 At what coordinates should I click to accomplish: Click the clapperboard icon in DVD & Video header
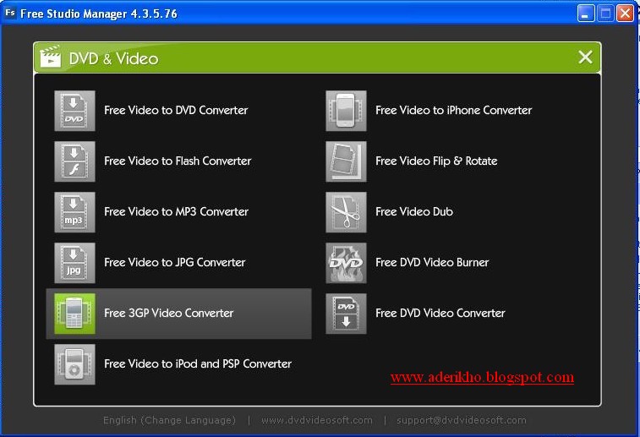[50, 57]
